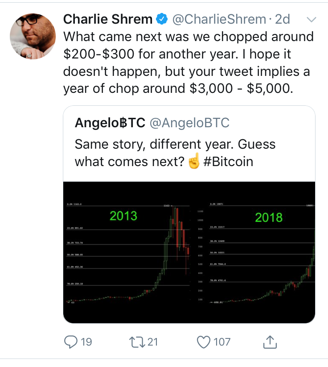Click the Charlie Shrem display name
Screen dimensions: 328x367
tap(107, 19)
